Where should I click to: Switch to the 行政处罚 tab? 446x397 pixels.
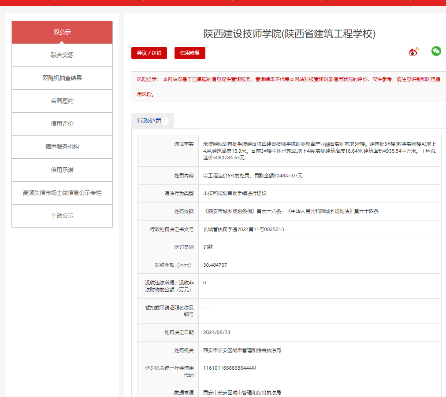pos(149,121)
